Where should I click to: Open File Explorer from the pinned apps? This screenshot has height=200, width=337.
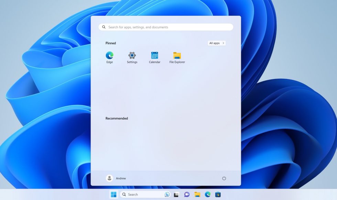[177, 56]
